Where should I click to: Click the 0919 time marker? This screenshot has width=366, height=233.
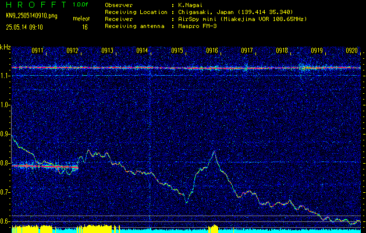coord(317,51)
